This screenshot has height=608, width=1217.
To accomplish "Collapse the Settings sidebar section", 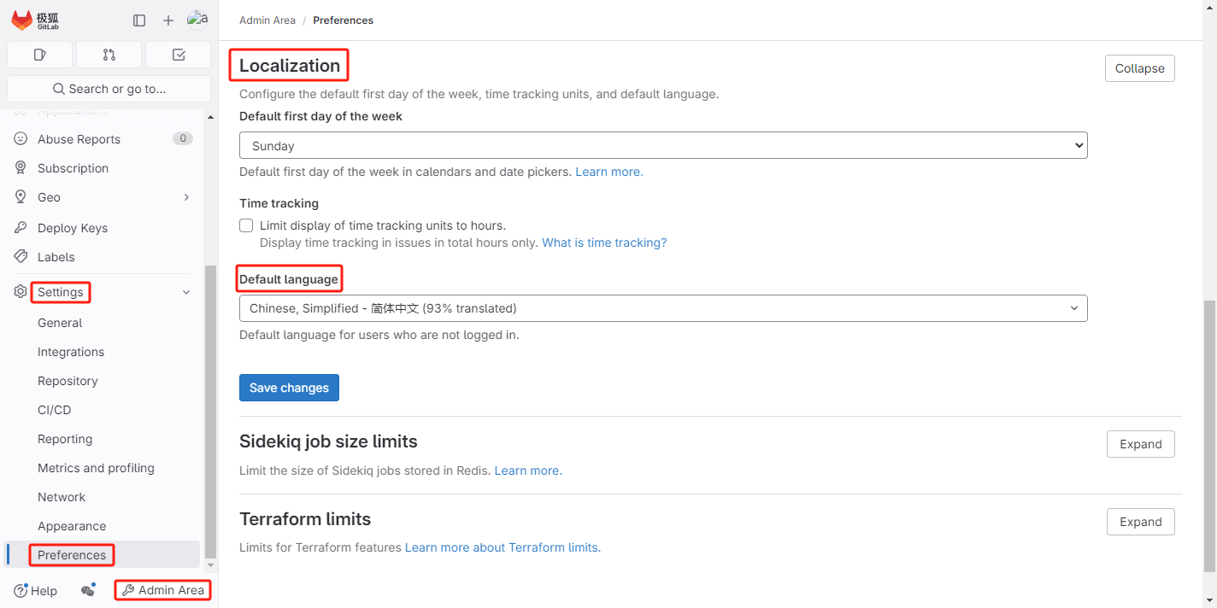I will [186, 292].
